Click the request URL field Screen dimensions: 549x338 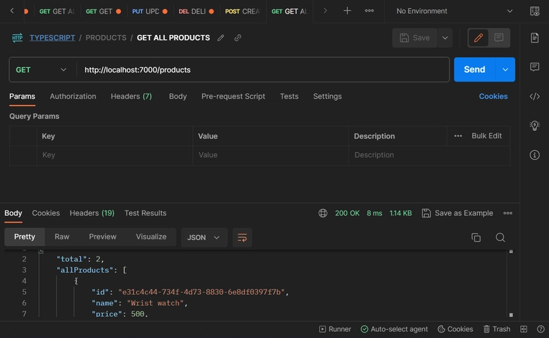[263, 70]
